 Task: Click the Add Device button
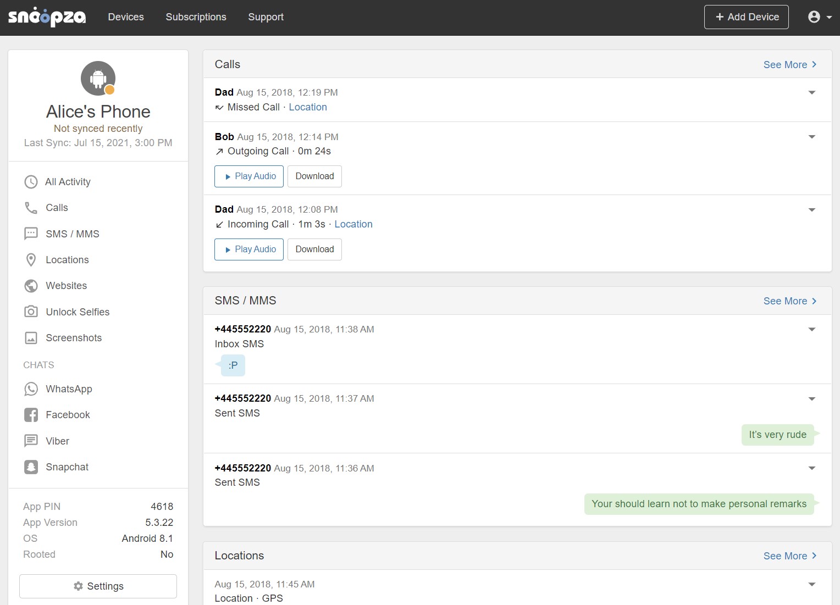pyautogui.click(x=746, y=17)
